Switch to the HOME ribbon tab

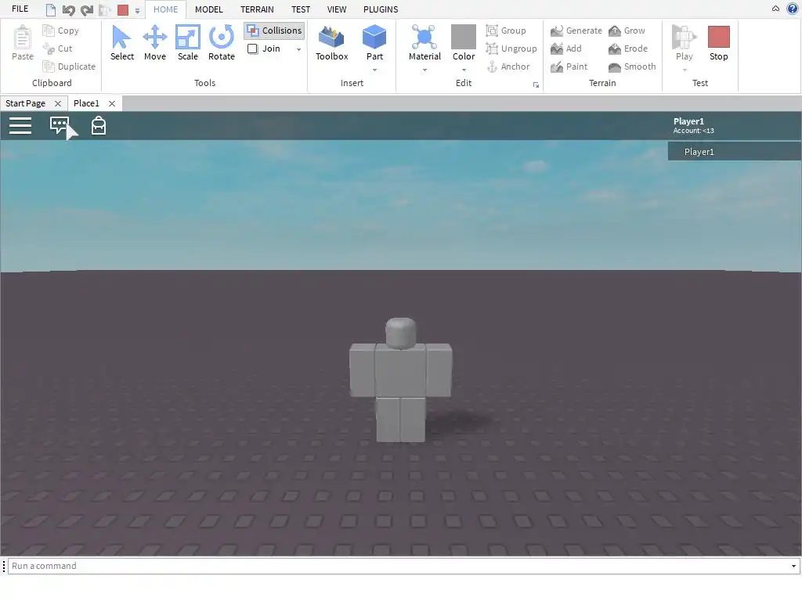(166, 9)
